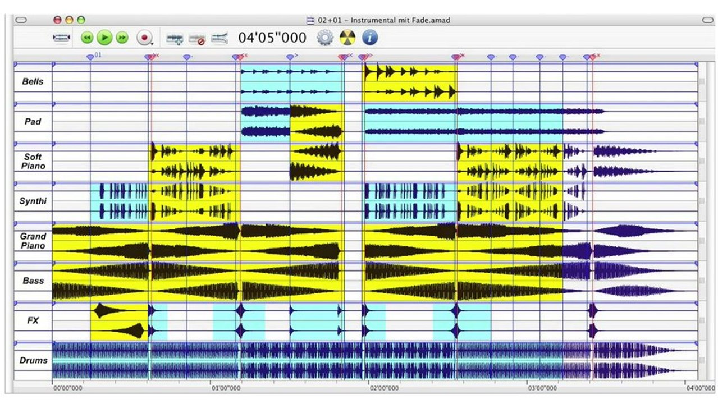The width and height of the screenshot is (718, 404).
Task: Click the small square at Bass track right end
Action: pos(701,281)
